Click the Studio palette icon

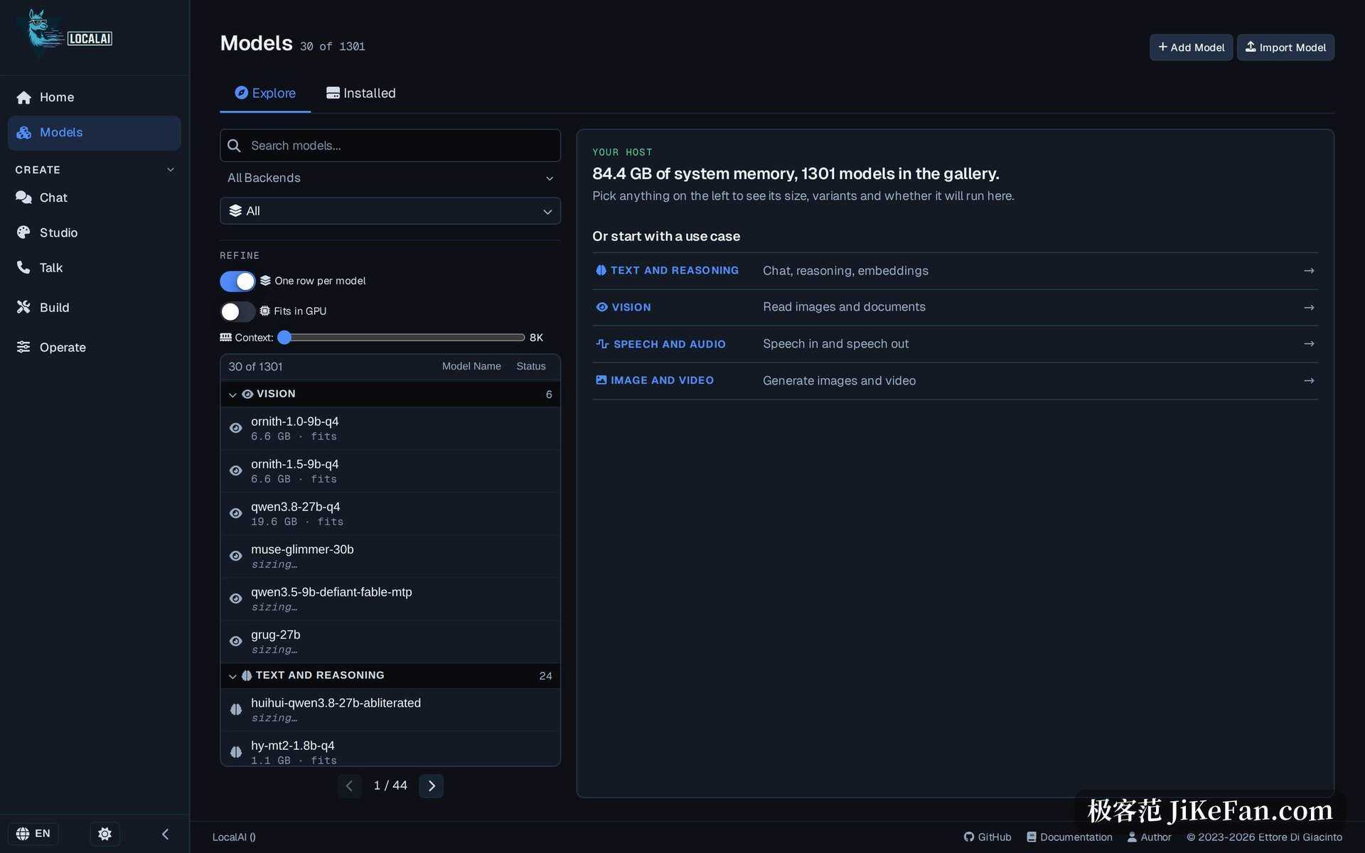point(24,232)
